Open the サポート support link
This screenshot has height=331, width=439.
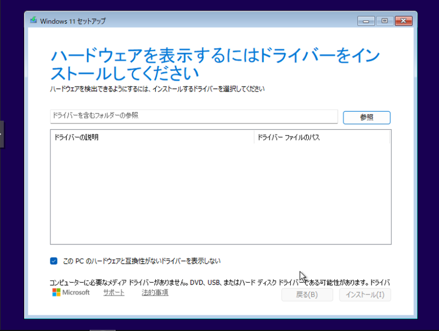point(113,292)
